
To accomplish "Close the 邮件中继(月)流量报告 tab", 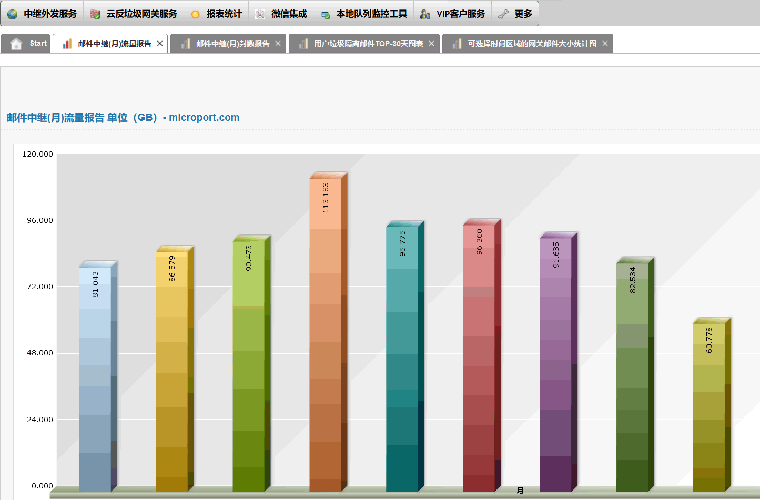I will pos(160,43).
